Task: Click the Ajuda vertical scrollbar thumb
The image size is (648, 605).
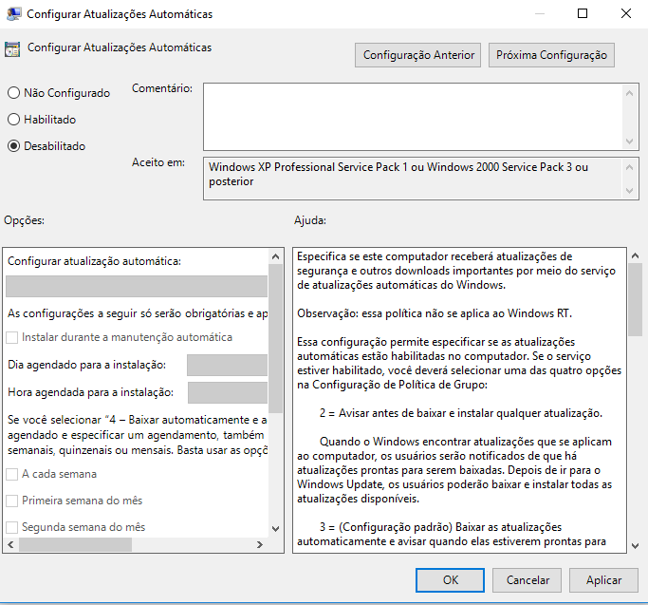Action: tap(635, 300)
